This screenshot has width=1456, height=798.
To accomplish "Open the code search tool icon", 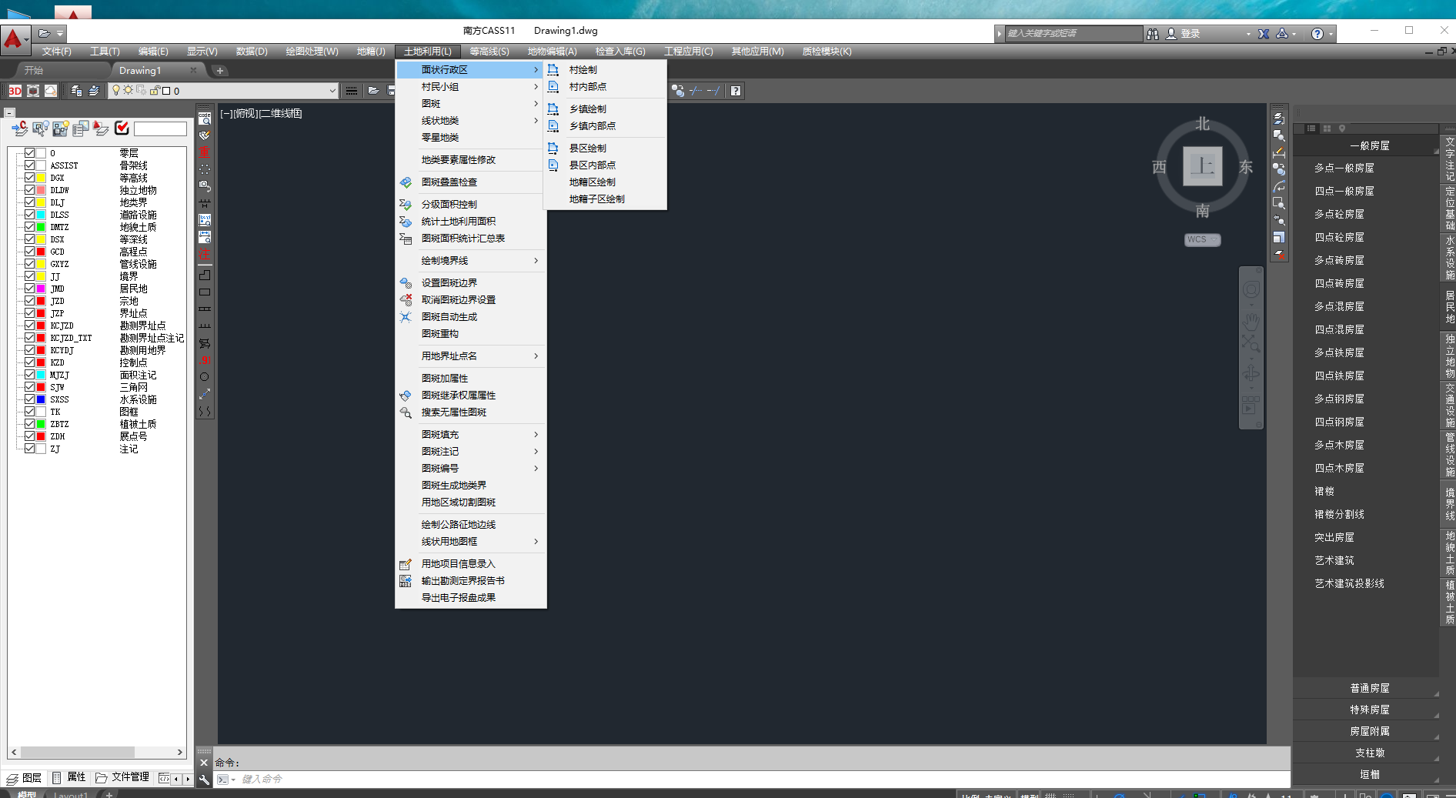I will [205, 118].
